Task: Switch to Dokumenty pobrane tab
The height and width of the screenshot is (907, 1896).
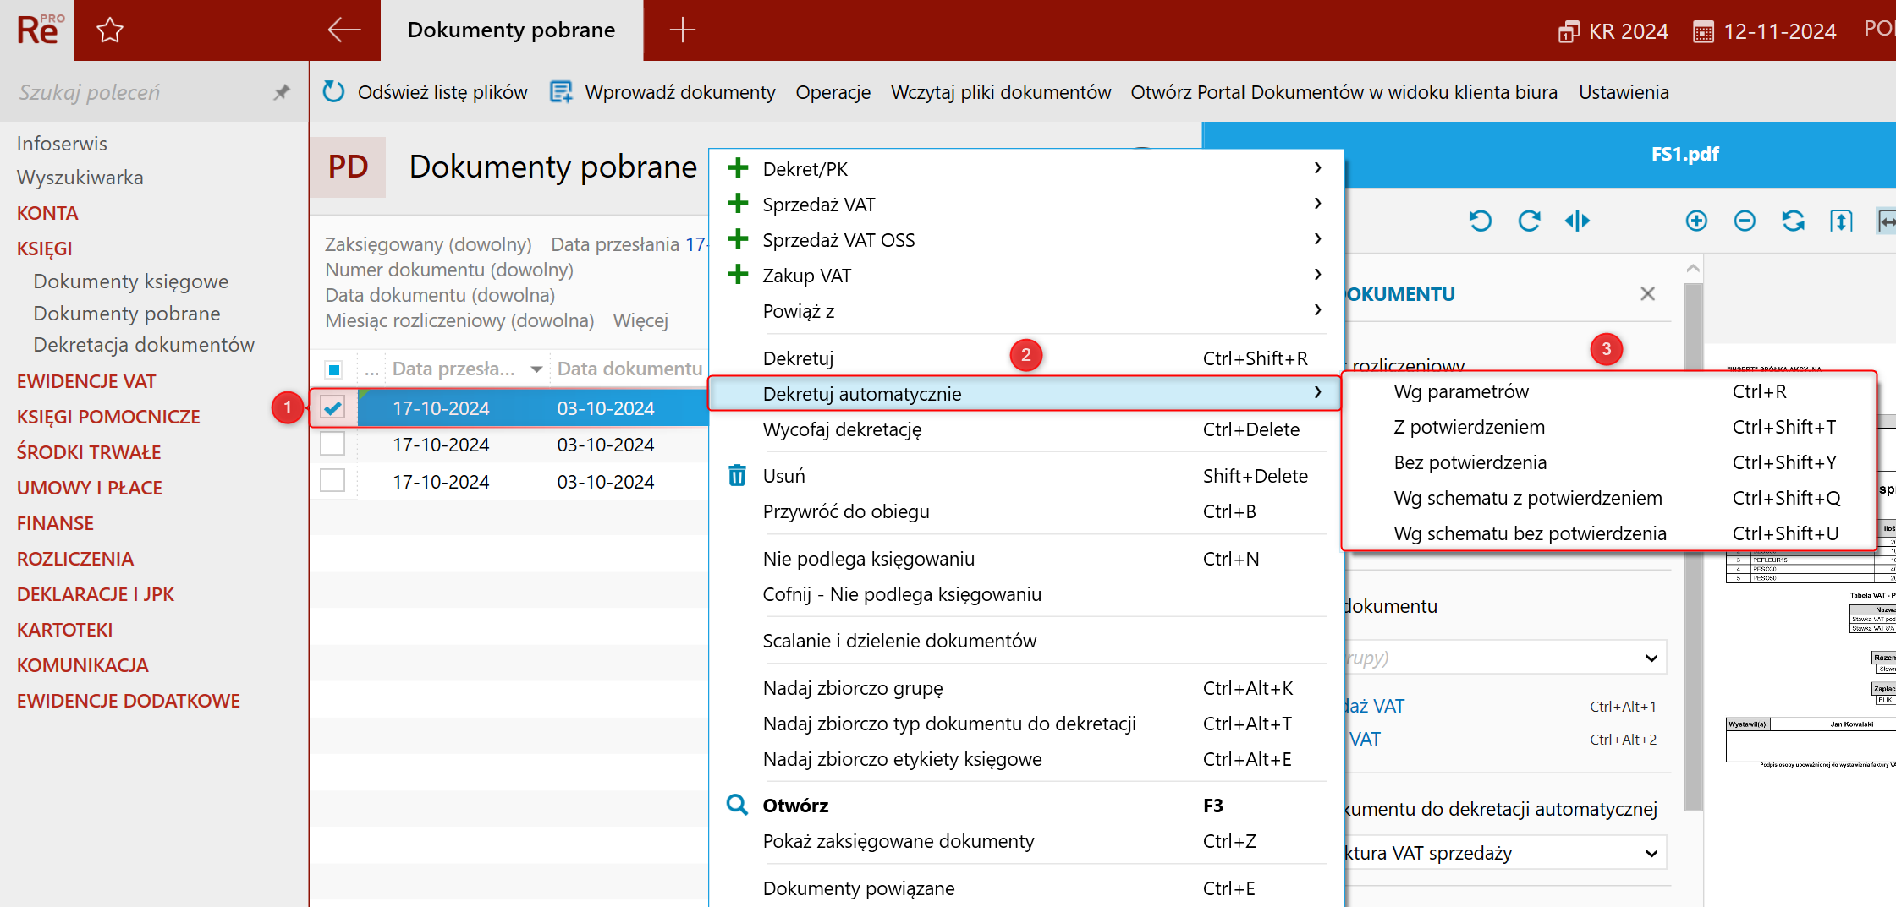Action: coord(511,30)
